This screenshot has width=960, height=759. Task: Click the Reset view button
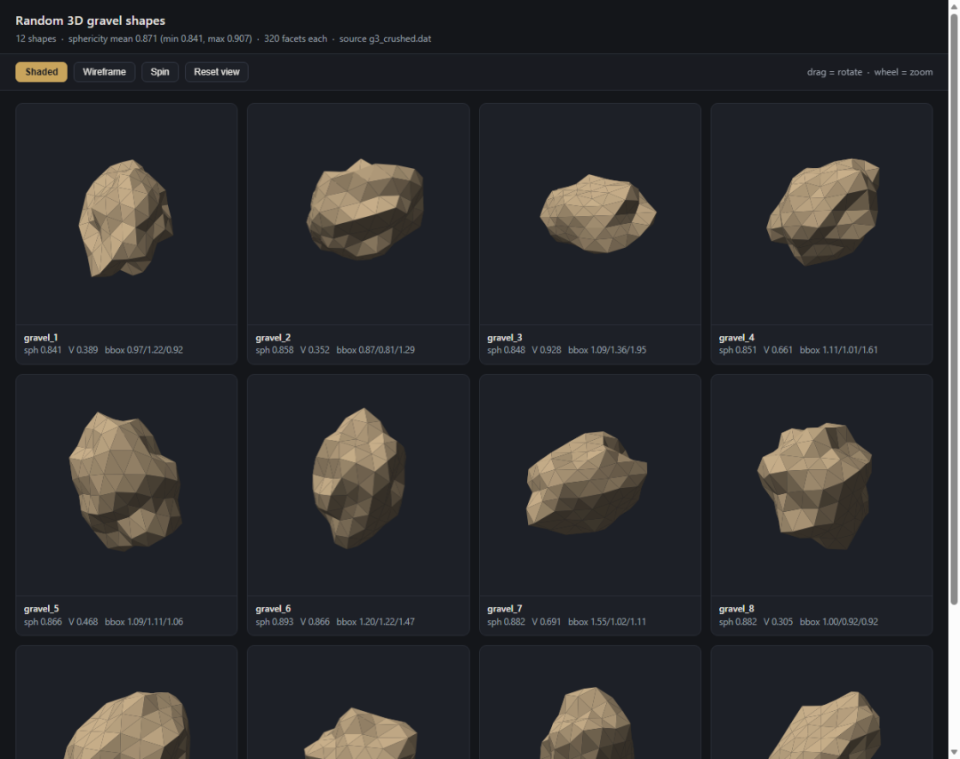pos(217,72)
